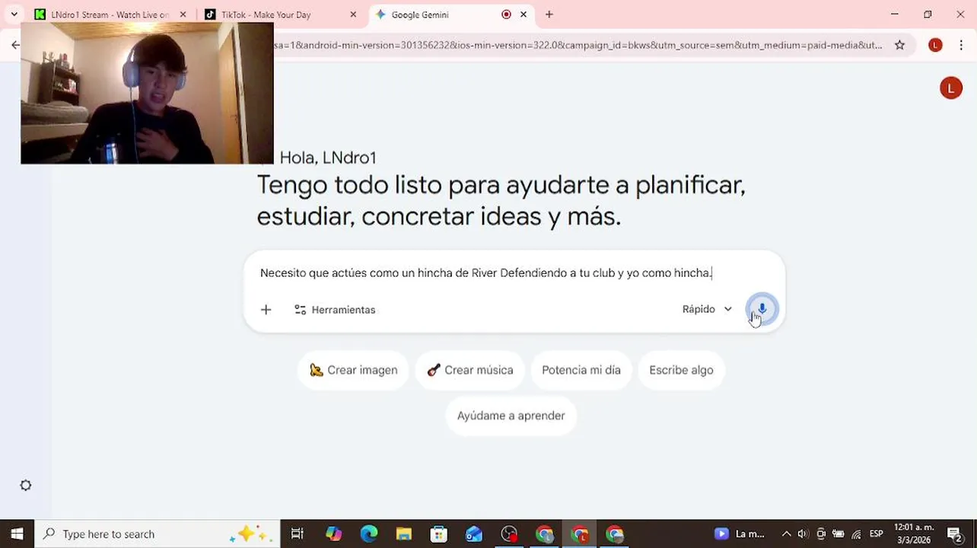Click the webcam overlay video thumbnail

pyautogui.click(x=147, y=93)
